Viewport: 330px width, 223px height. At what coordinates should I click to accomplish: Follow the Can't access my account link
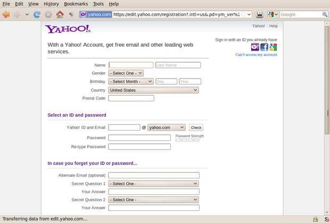point(256,55)
